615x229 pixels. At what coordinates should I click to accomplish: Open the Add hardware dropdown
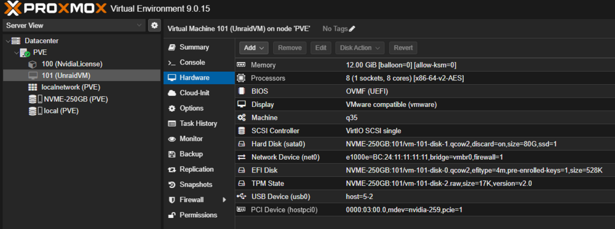(x=254, y=48)
